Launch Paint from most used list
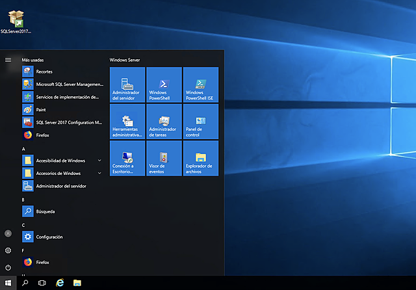Viewport: 416px width, 290px height. (63, 110)
